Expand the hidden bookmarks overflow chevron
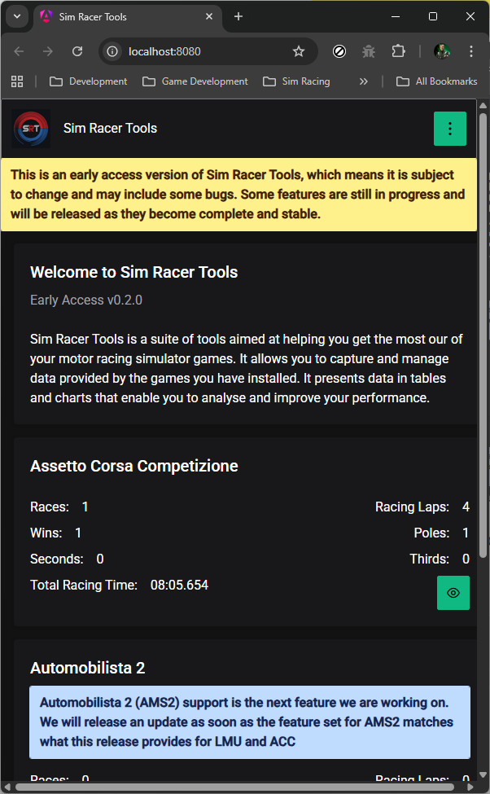490x794 pixels. (x=363, y=81)
